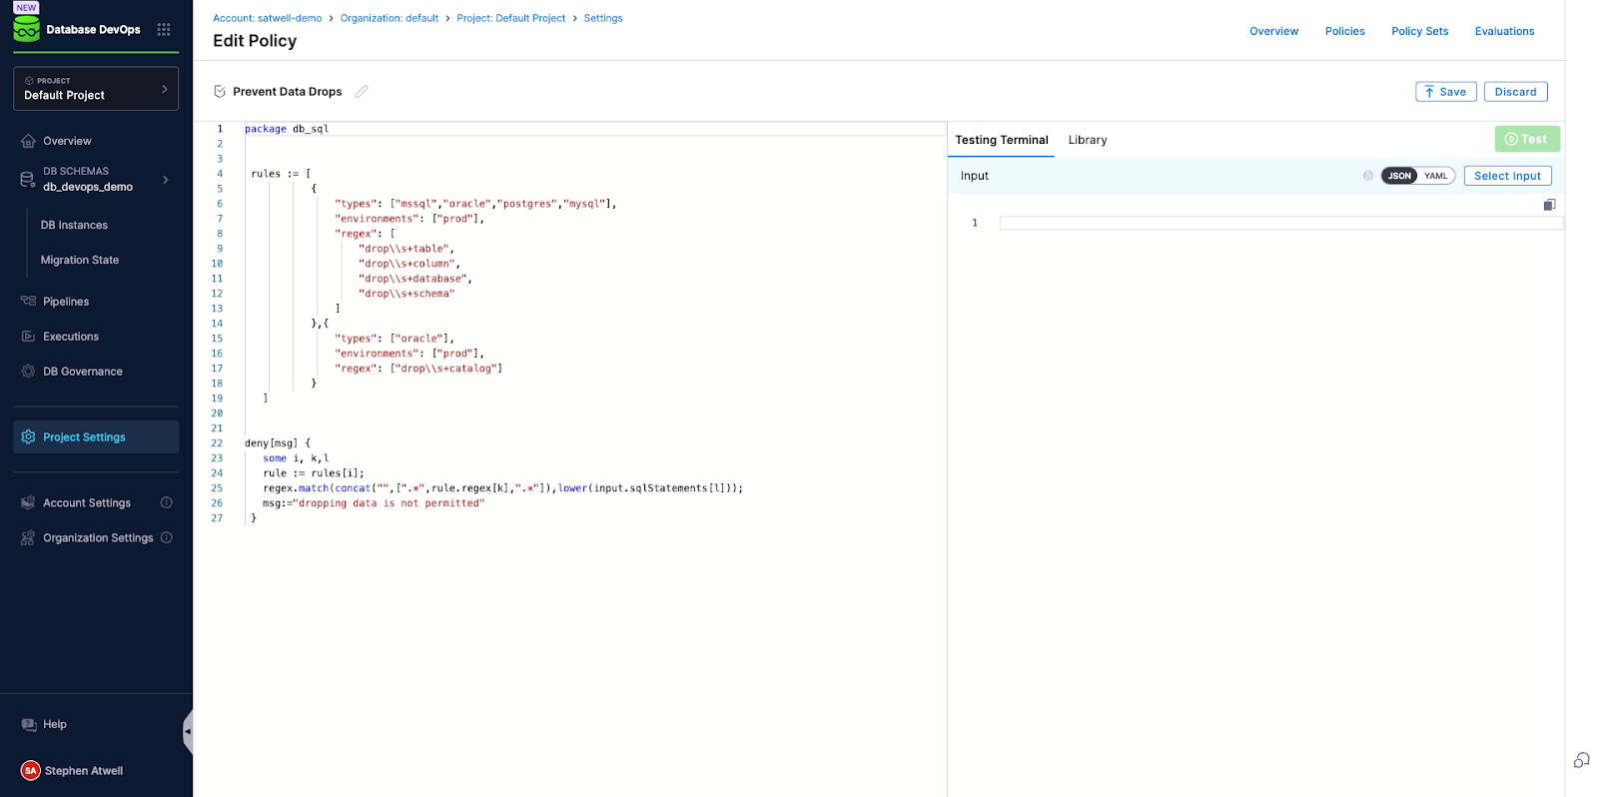This screenshot has width=1598, height=797.
Task: Open Organization Settings in the sidebar
Action: 98,537
